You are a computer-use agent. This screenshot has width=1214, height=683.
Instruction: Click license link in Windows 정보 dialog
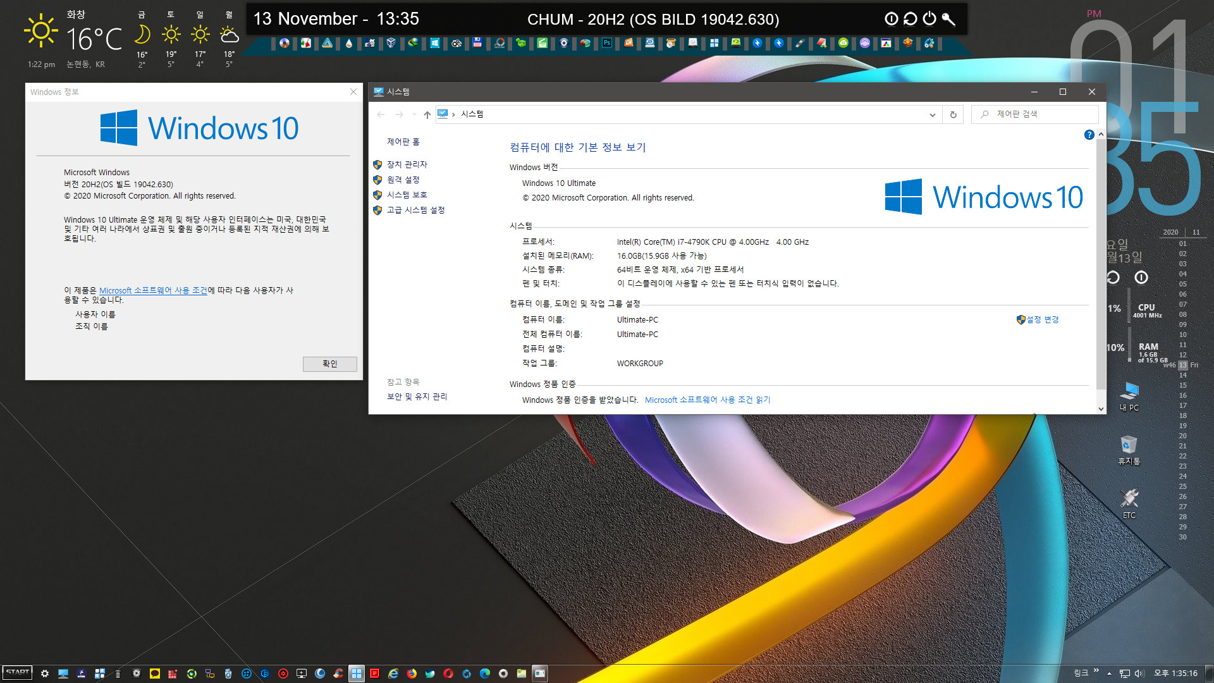pos(153,290)
